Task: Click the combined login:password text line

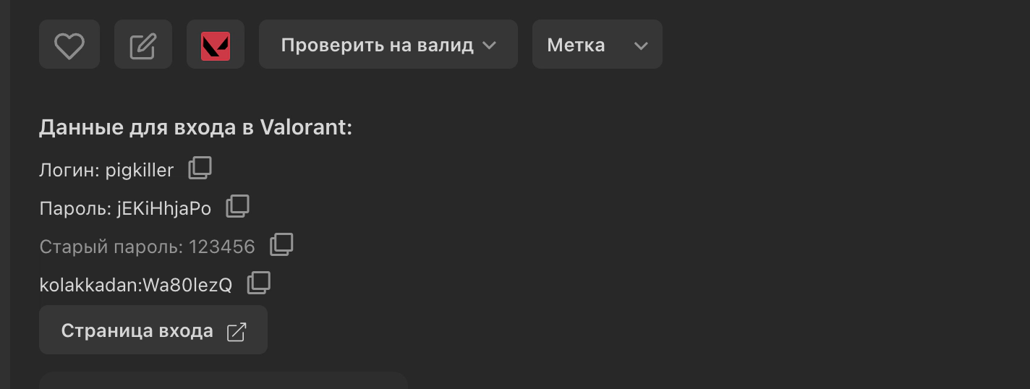Action: click(135, 286)
